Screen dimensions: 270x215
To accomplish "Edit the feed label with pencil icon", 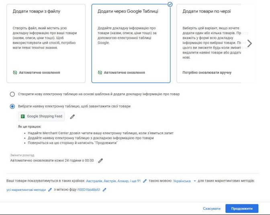I will point(104,190).
